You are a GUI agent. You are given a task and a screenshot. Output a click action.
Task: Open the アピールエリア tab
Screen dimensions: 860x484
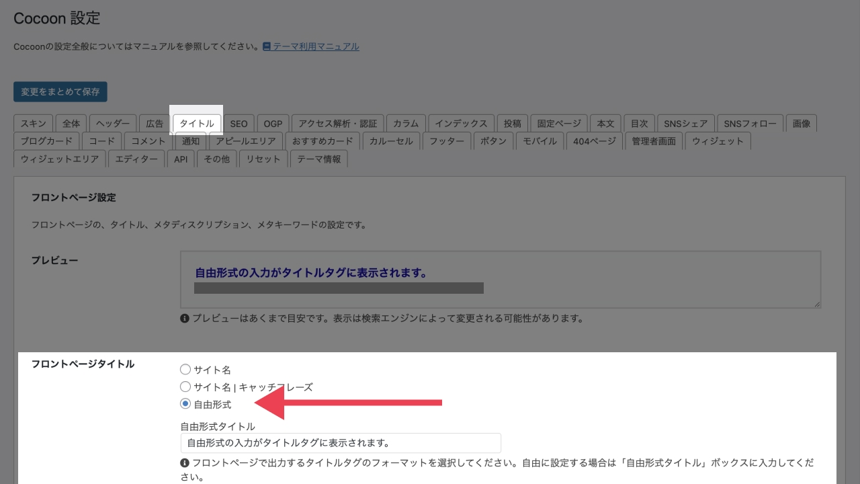click(246, 141)
